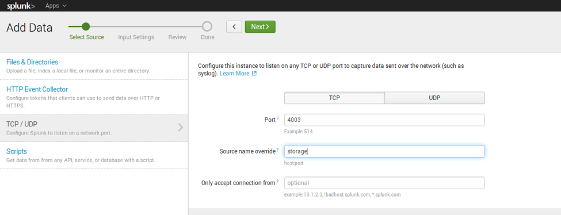Screen dimensions: 561x215
Task: Click the Source name override field
Action: pyautogui.click(x=384, y=151)
